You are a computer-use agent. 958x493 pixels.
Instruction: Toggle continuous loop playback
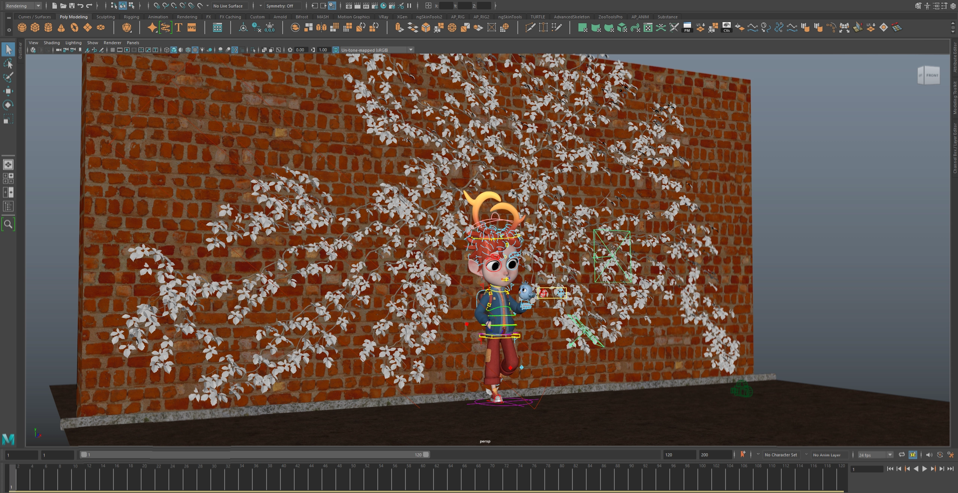point(902,455)
